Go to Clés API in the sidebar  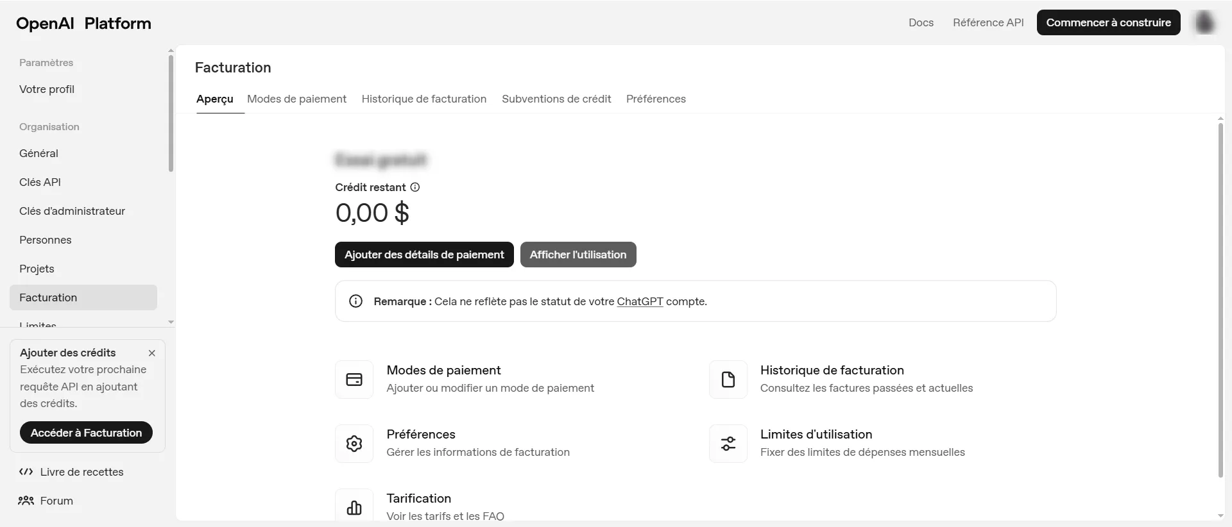tap(83, 182)
